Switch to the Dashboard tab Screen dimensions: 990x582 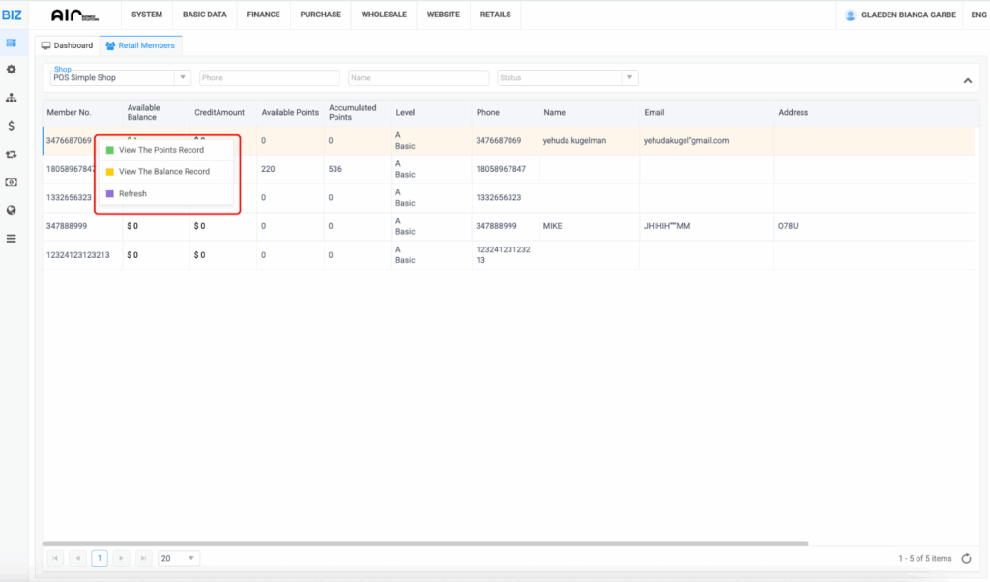tap(67, 45)
